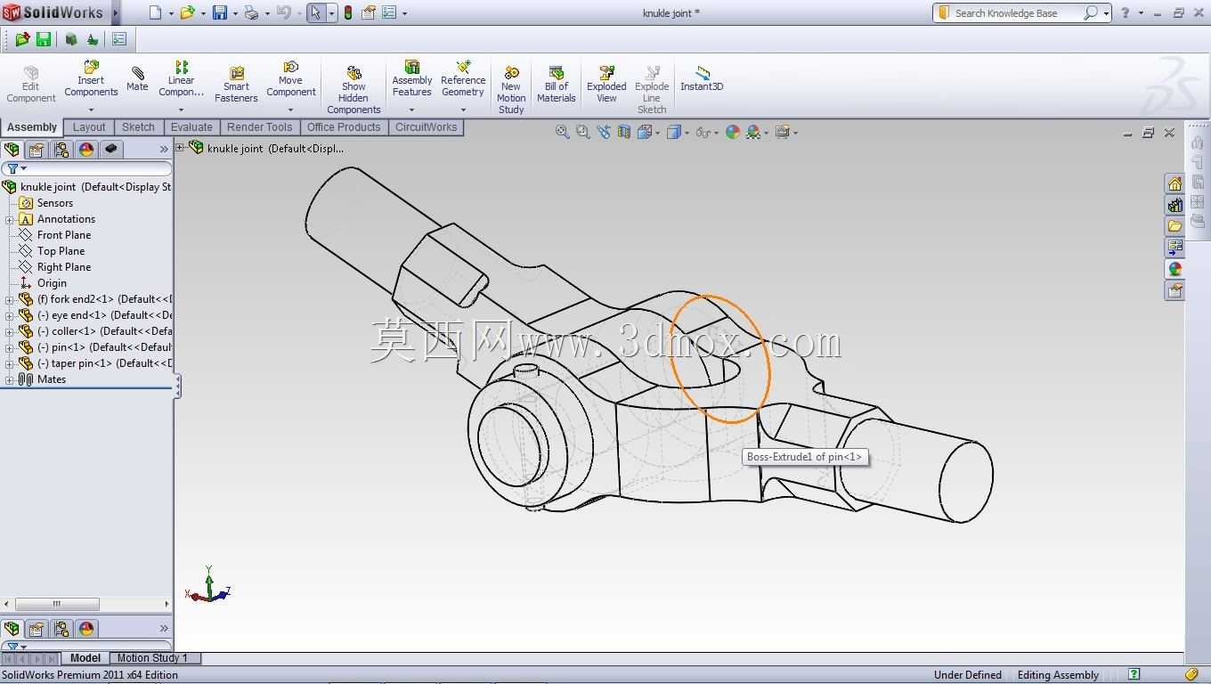Expand the taper pin<1> component
The width and height of the screenshot is (1211, 684).
(x=10, y=363)
